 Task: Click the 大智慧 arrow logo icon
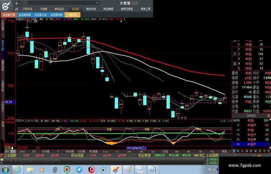click(x=6, y=6)
